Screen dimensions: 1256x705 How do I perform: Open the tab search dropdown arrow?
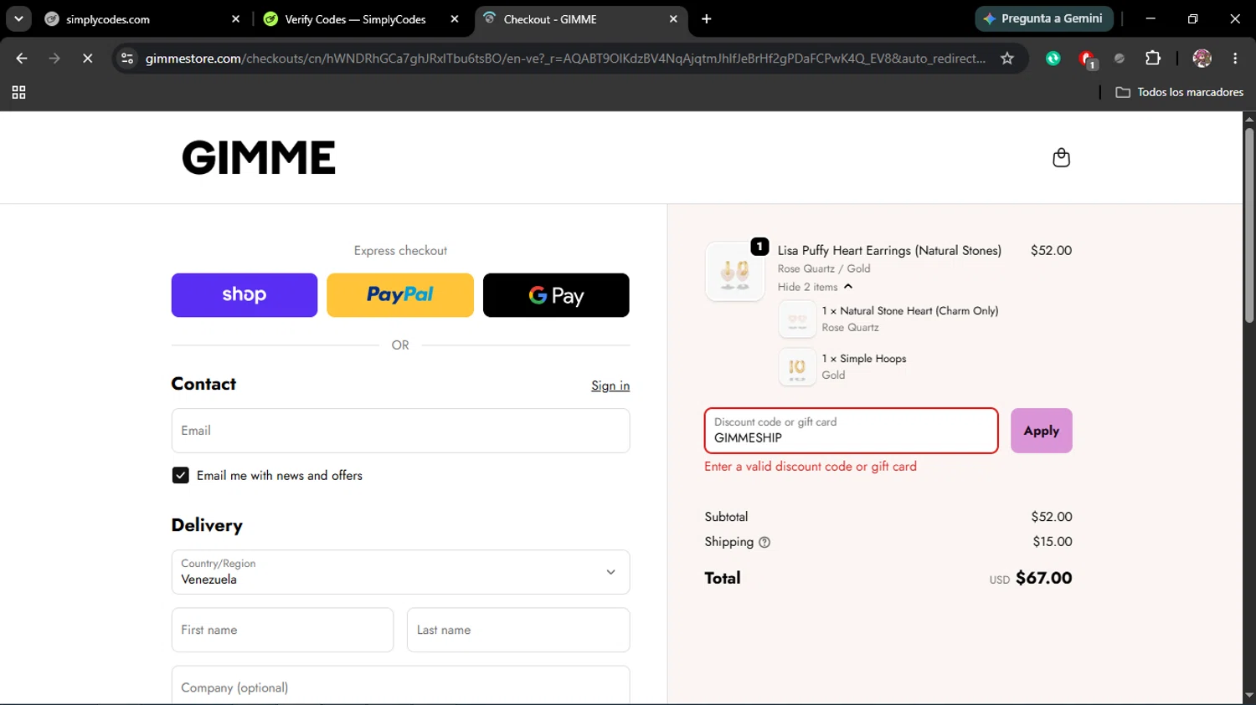(18, 18)
